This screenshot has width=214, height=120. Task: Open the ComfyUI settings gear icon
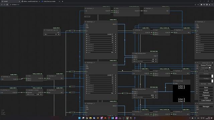(212, 63)
